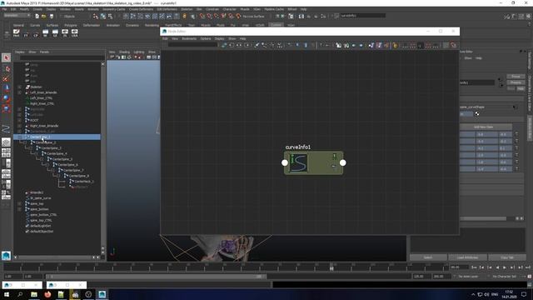Collapse the selected CenterSpine_1 joint
533x300 pixels.
click(x=19, y=137)
